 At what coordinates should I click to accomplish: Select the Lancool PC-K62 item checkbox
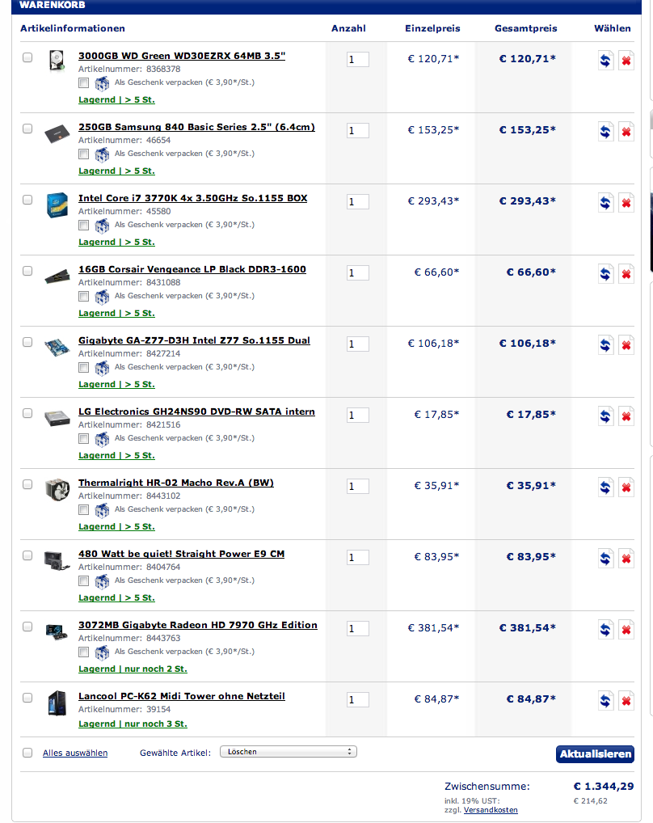27,698
